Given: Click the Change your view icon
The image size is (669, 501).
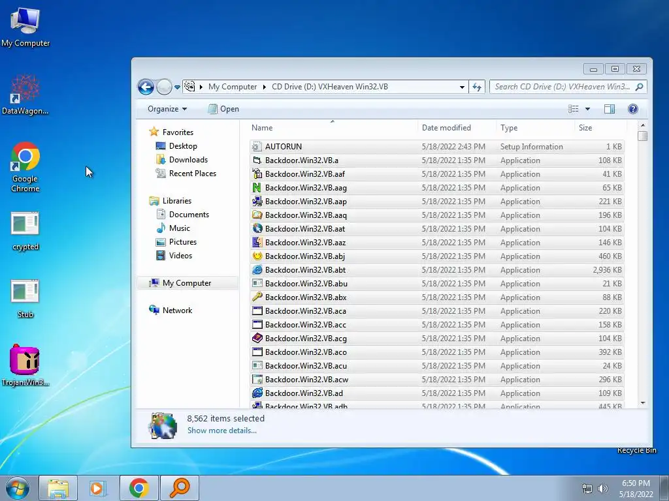Looking at the screenshot, I should 574,109.
